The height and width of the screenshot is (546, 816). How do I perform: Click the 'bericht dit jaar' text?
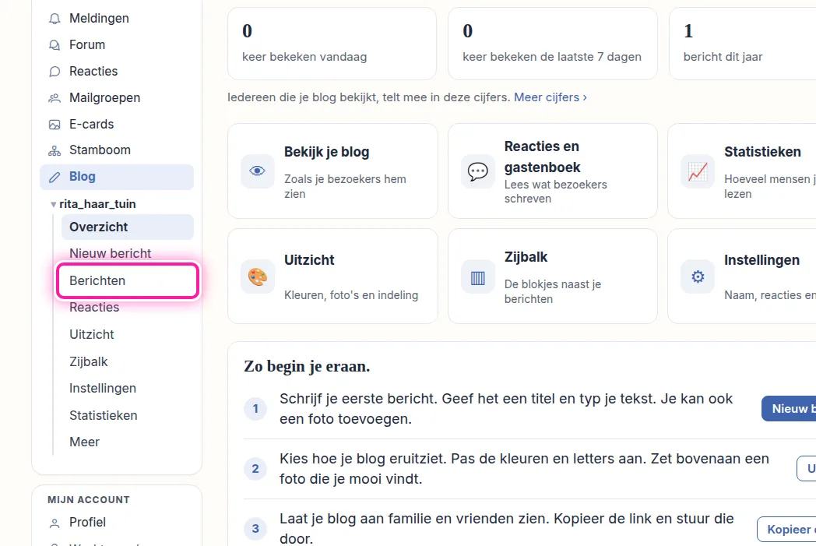pyautogui.click(x=723, y=57)
